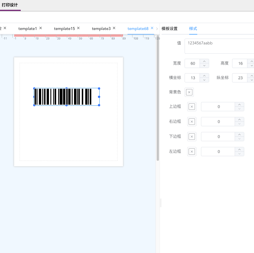Close the template15 tab
The width and height of the screenshot is (254, 253).
click(x=78, y=28)
